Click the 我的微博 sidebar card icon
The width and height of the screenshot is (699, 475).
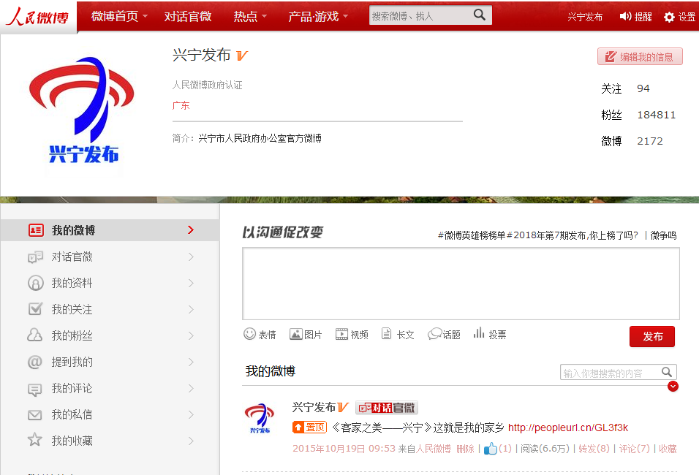[x=36, y=230]
